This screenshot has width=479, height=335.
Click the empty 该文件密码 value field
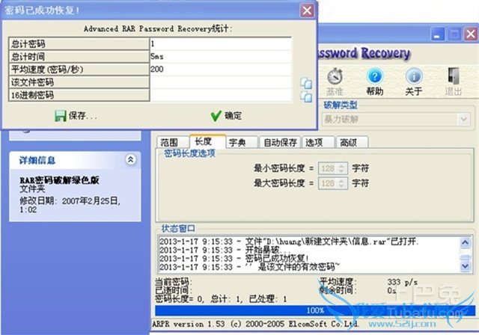click(x=221, y=82)
